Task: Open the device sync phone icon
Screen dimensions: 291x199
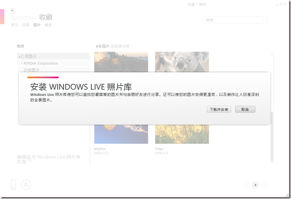Action: click(x=13, y=185)
